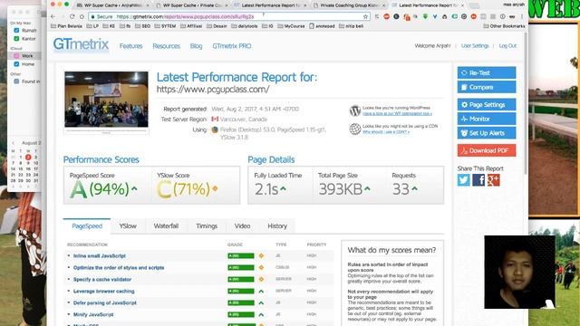Reload the page in Chrome
The image size is (580, 326).
(72, 16)
